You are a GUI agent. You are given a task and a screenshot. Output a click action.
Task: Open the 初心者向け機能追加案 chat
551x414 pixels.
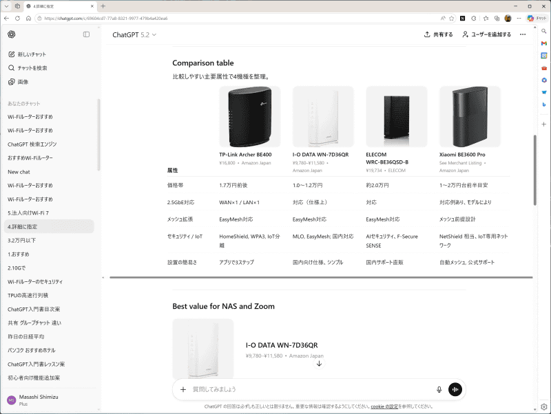[49, 378]
